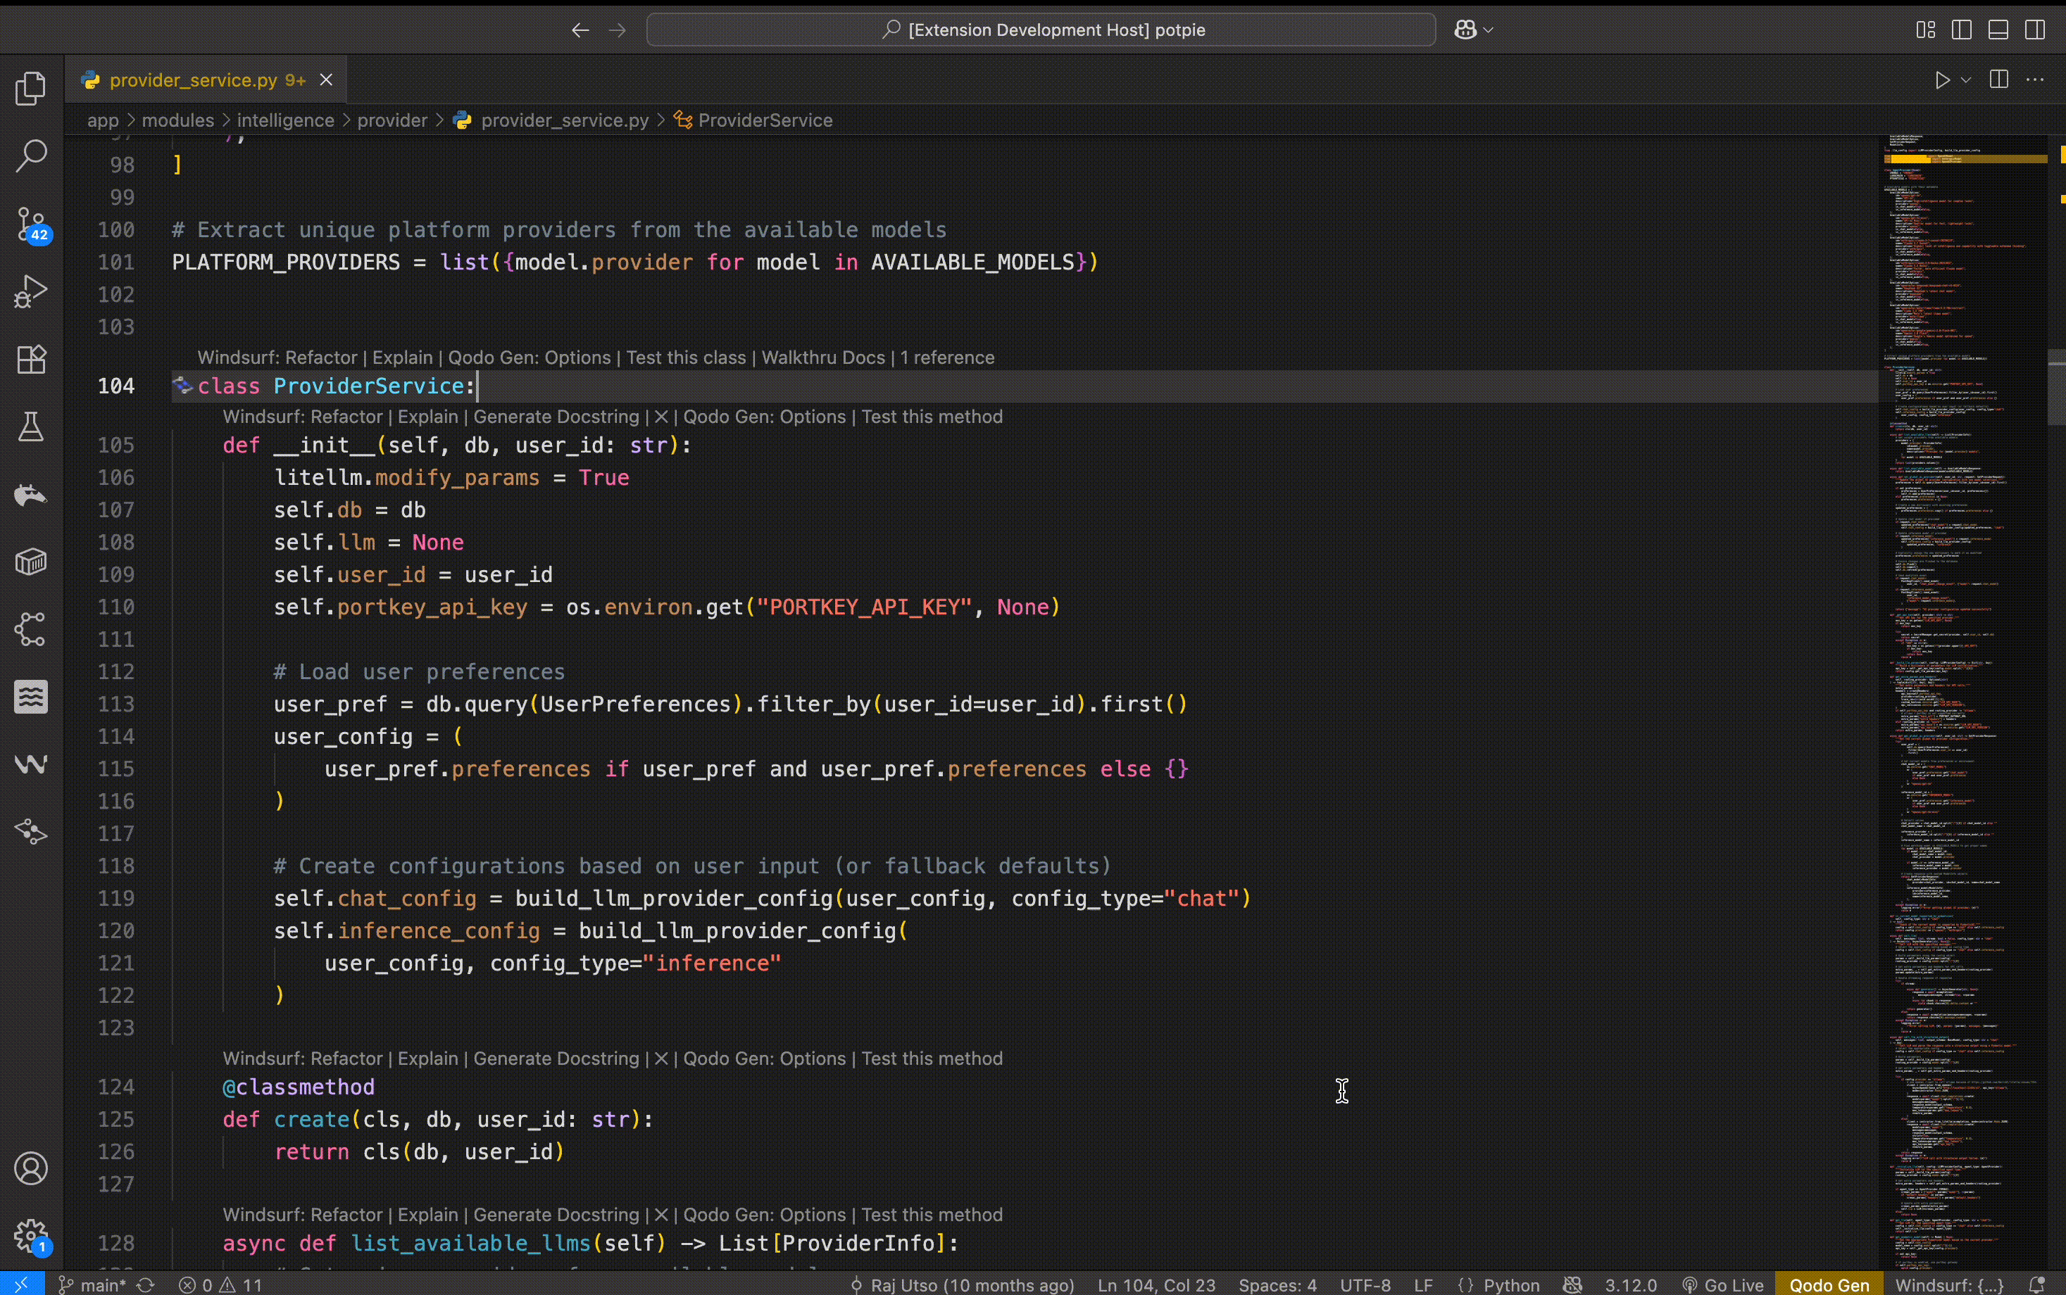This screenshot has height=1295, width=2066.
Task: Synchronize changes icon next to main branch
Action: pos(146,1284)
